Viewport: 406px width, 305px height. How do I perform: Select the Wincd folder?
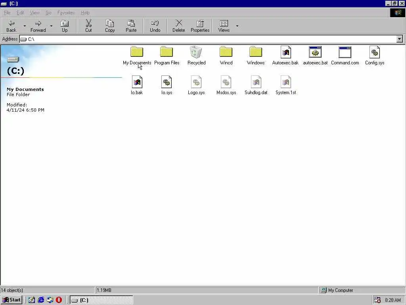(226, 56)
